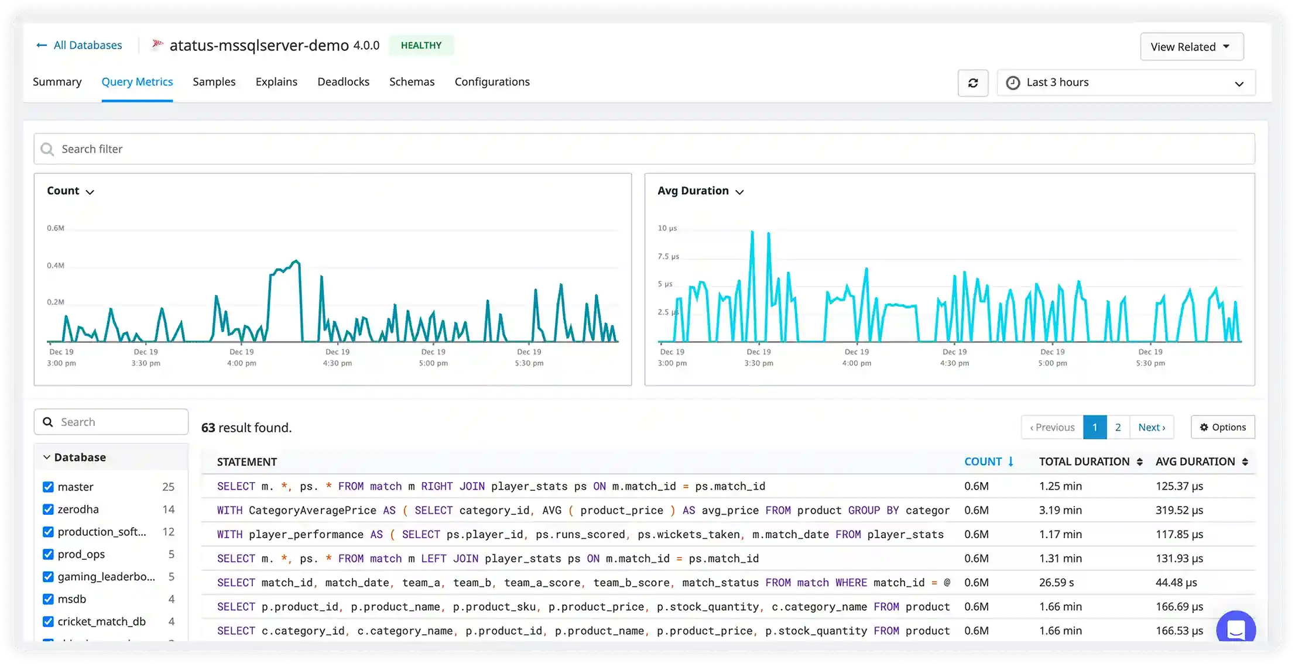Click the descending sort arrow on COUNT column
The width and height of the screenshot is (1295, 664).
click(x=1011, y=462)
